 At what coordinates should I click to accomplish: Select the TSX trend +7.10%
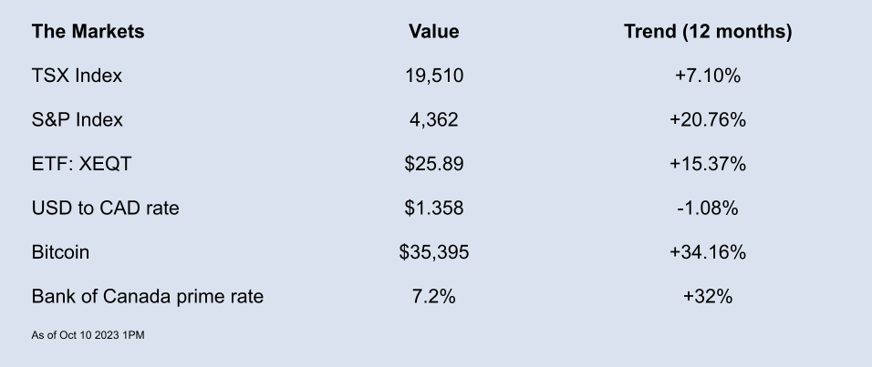point(708,76)
